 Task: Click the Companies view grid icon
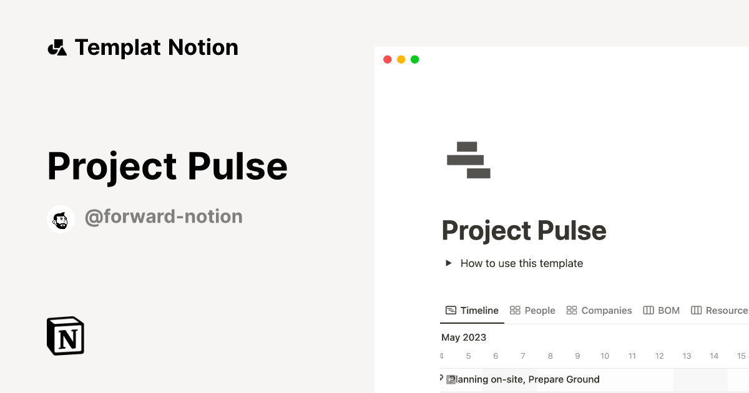coord(572,310)
